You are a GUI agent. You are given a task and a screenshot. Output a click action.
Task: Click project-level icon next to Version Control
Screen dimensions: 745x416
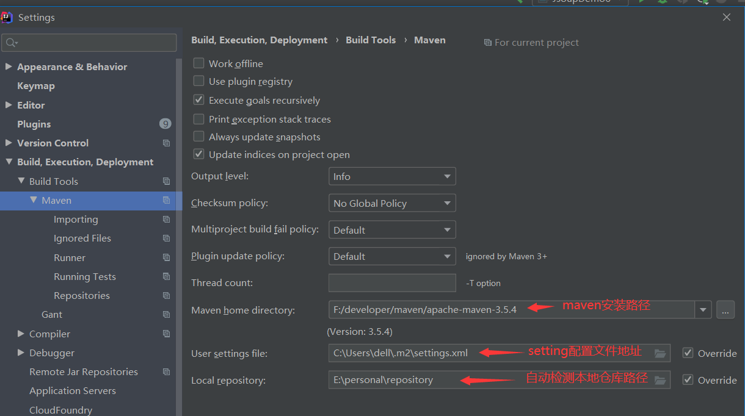tap(166, 143)
